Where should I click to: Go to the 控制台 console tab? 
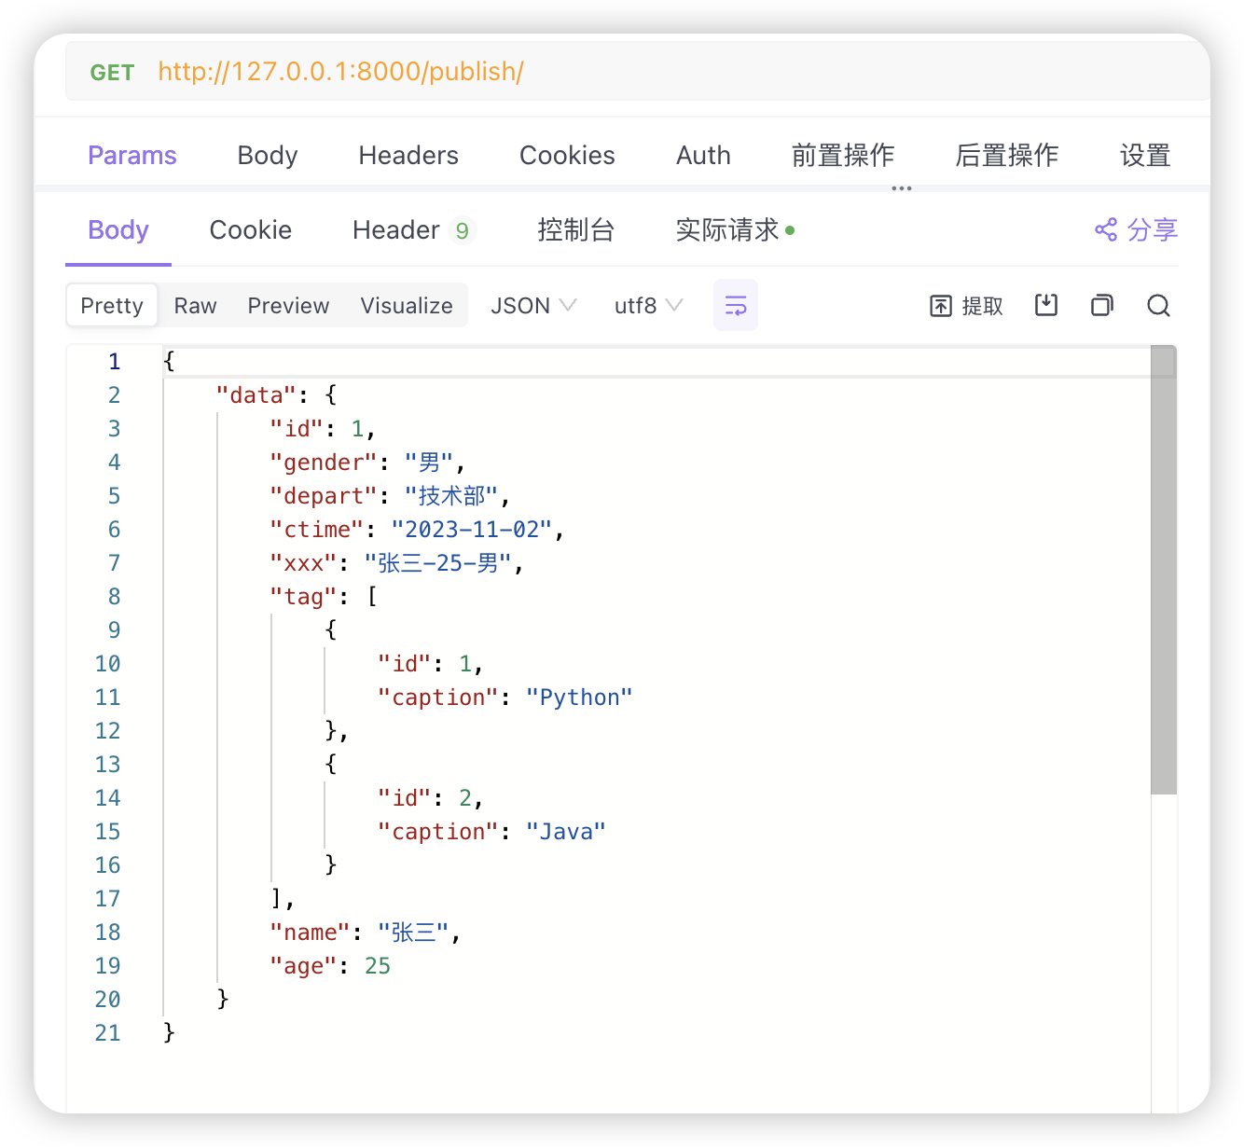[x=575, y=229]
